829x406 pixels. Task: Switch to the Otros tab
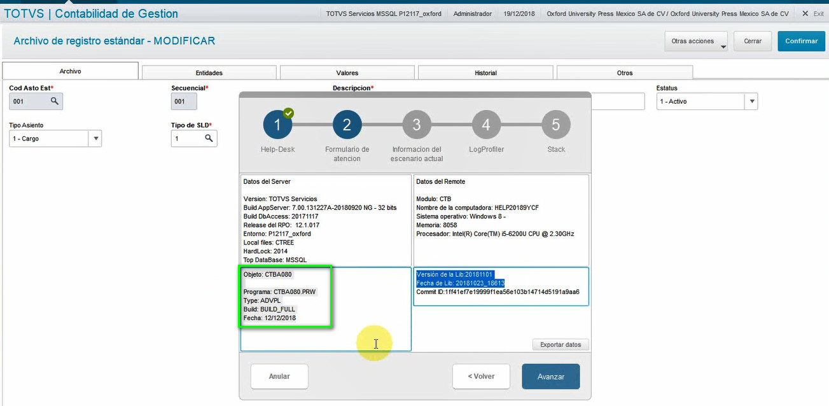[625, 73]
